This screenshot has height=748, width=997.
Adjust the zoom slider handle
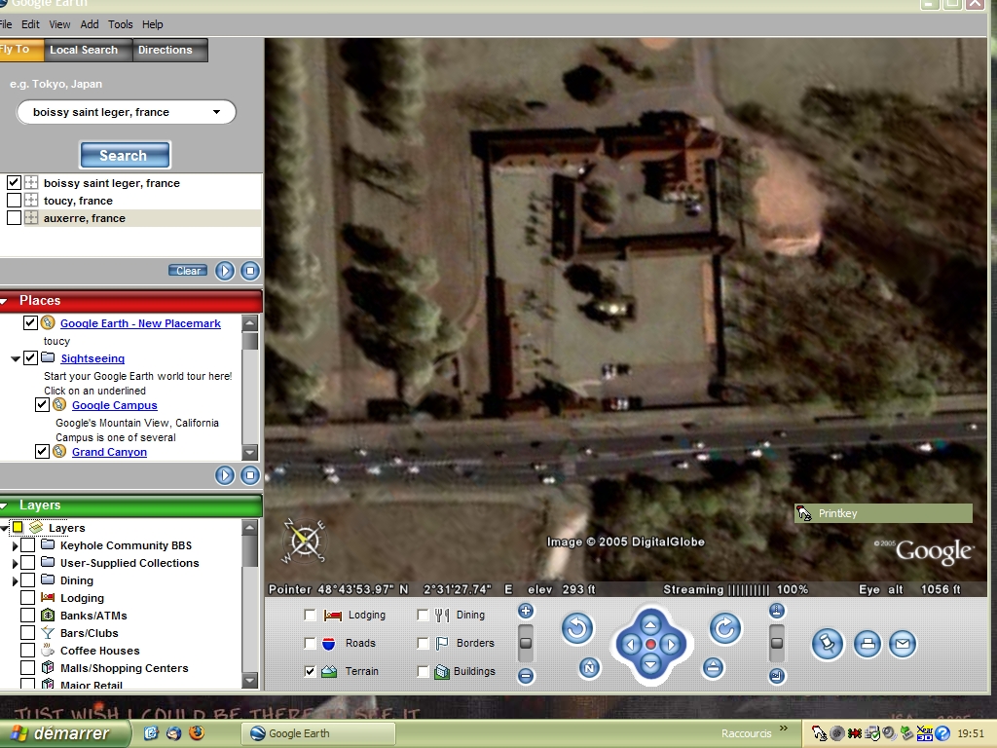[526, 643]
